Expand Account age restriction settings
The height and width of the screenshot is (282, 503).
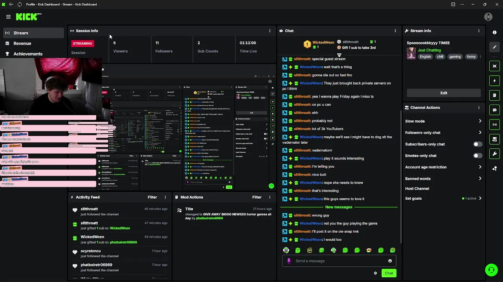(x=480, y=167)
